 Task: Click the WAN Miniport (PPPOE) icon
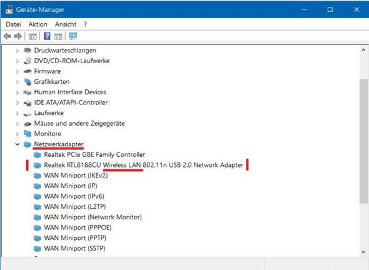point(37,227)
